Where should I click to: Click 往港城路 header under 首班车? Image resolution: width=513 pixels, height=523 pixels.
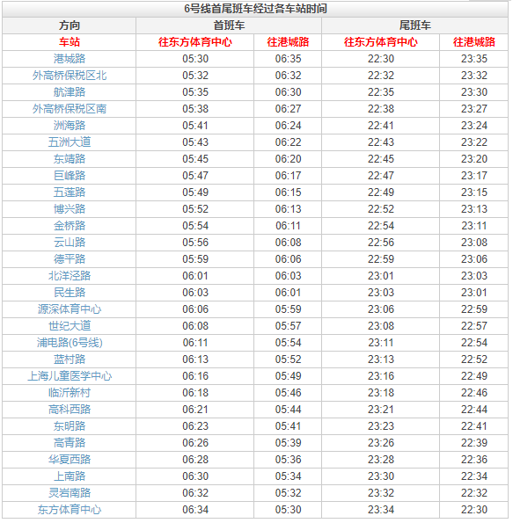288,42
